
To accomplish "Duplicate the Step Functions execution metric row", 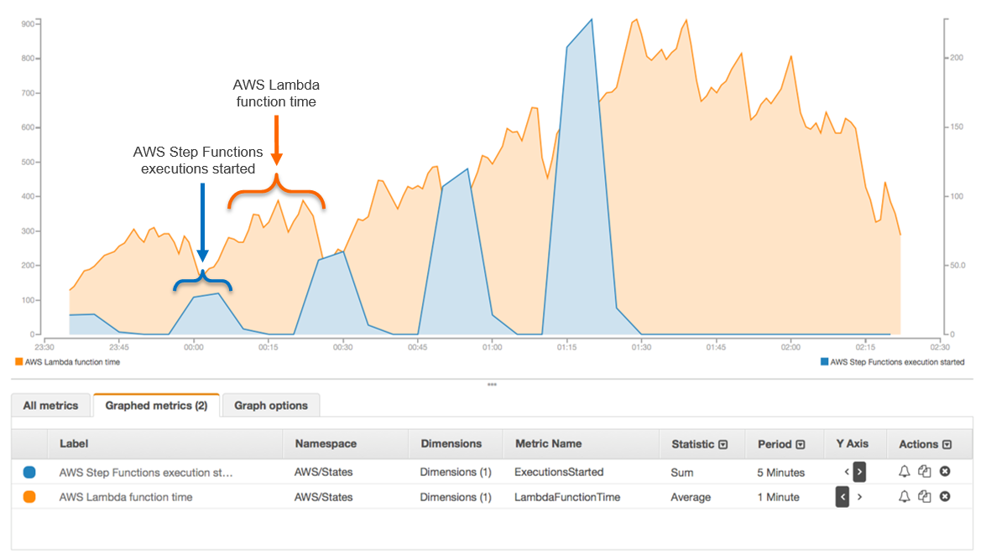I will click(x=925, y=472).
